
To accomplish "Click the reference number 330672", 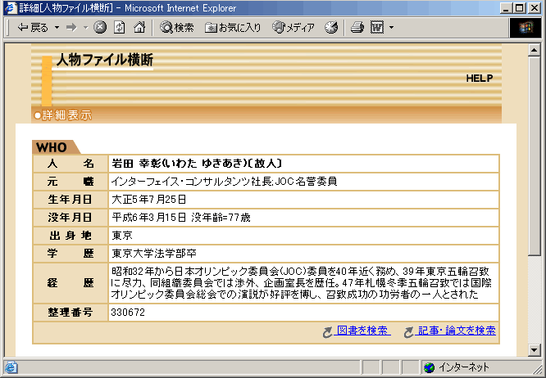I will [x=128, y=313].
